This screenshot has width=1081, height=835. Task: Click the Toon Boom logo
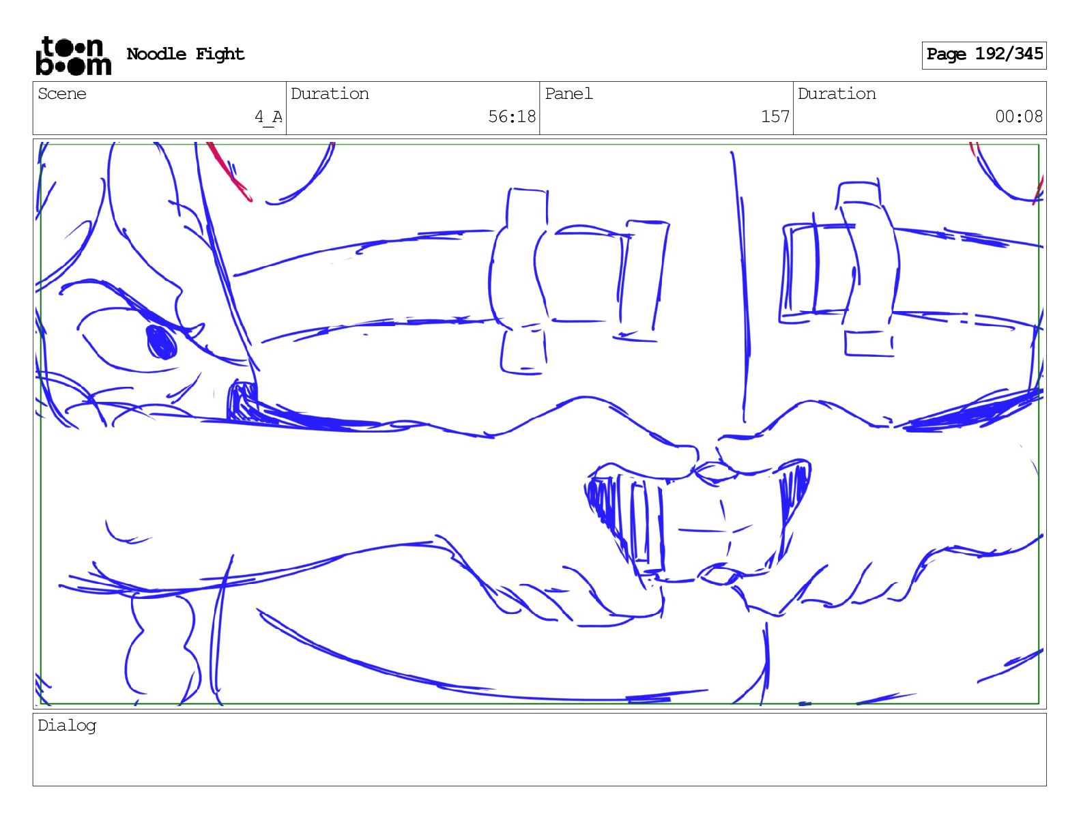[x=73, y=55]
